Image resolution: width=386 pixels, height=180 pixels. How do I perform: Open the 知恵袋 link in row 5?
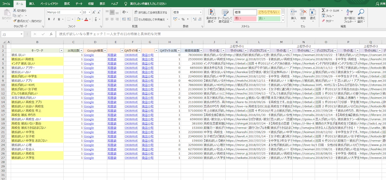pyautogui.click(x=112, y=64)
